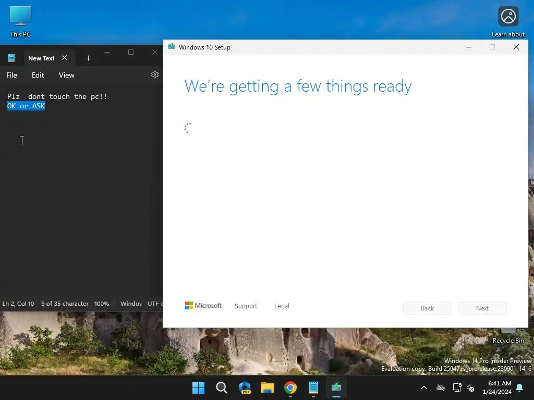Click the 100% zoom level in status bar
The image size is (534, 400).
pos(102,304)
